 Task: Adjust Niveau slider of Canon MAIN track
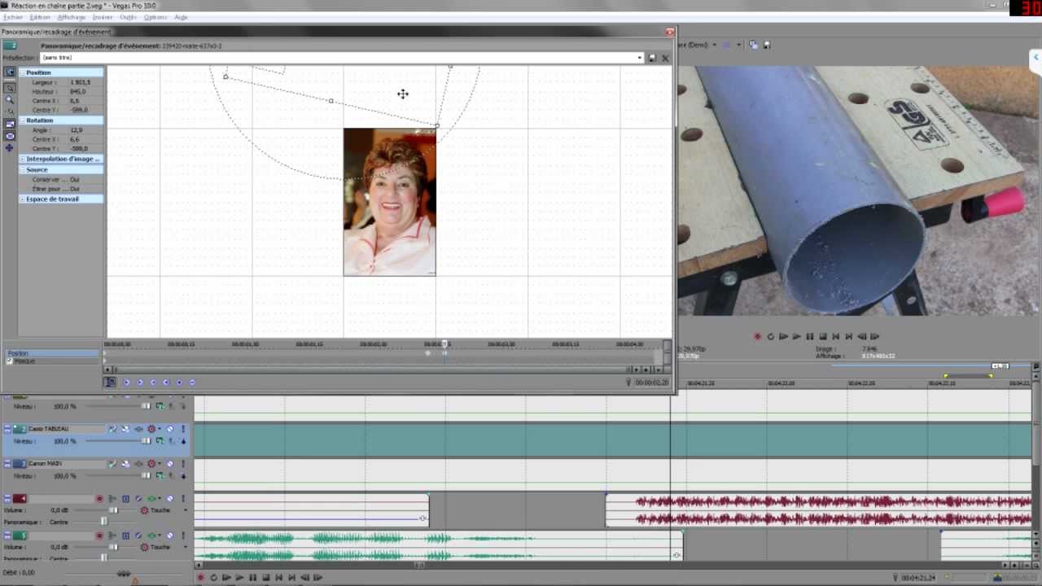146,476
